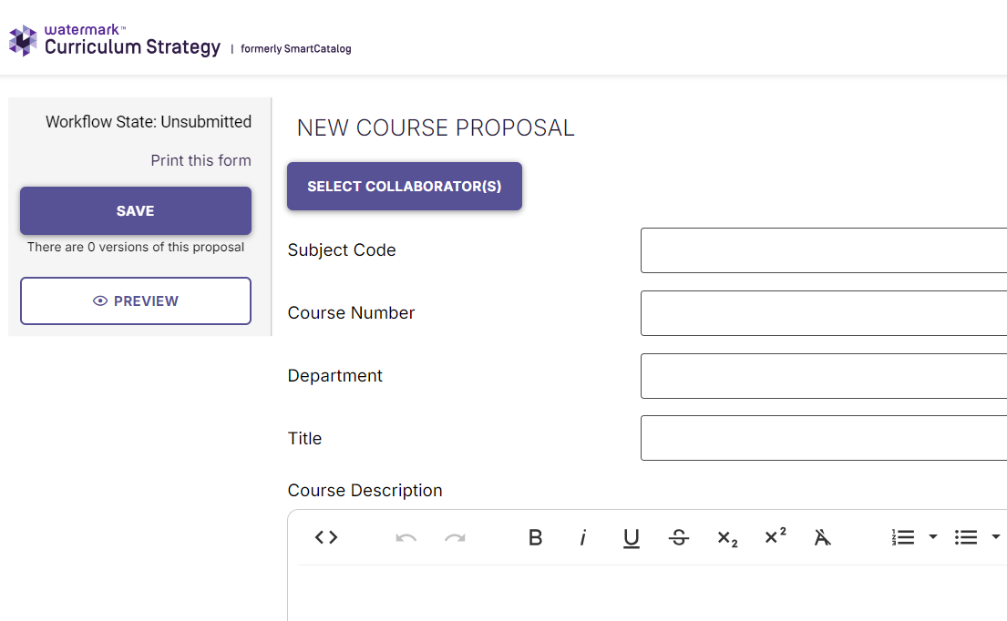This screenshot has width=1007, height=621.
Task: Apply underline formatting
Action: 632,537
